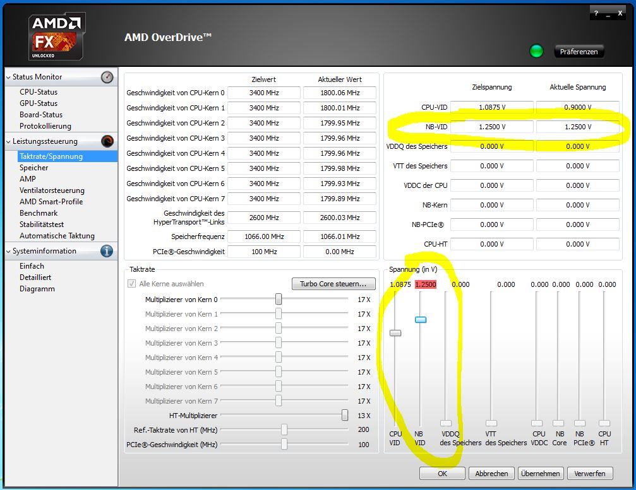Click CPU-Kern 7 current value 1799.89 MHz
This screenshot has height=490, width=636.
click(340, 199)
